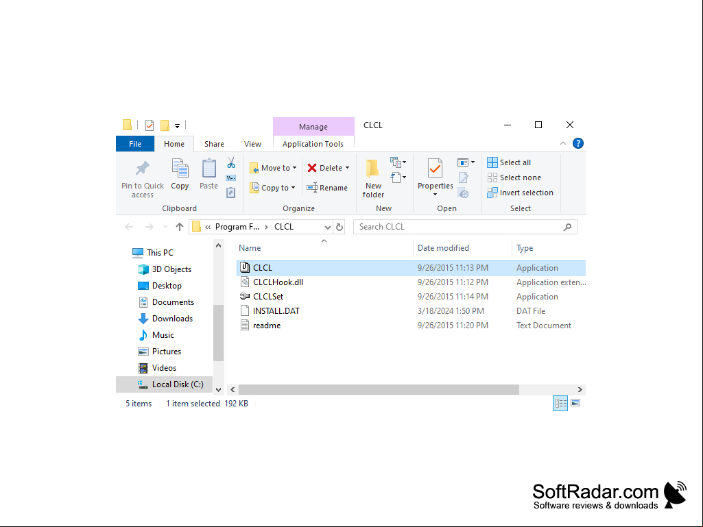The height and width of the screenshot is (527, 703).
Task: Open Videos in sidebar
Action: (x=157, y=368)
